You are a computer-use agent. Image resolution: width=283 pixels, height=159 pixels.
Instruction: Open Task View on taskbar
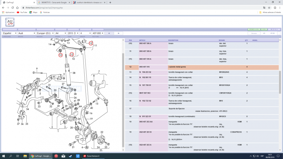click(x=18, y=156)
